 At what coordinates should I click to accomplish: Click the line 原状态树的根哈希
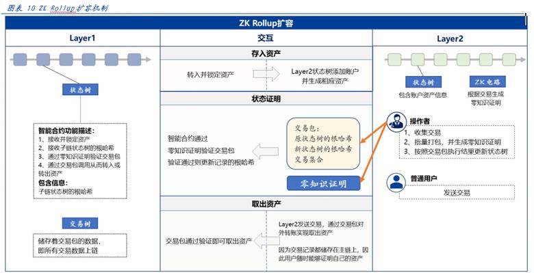coord(323,138)
